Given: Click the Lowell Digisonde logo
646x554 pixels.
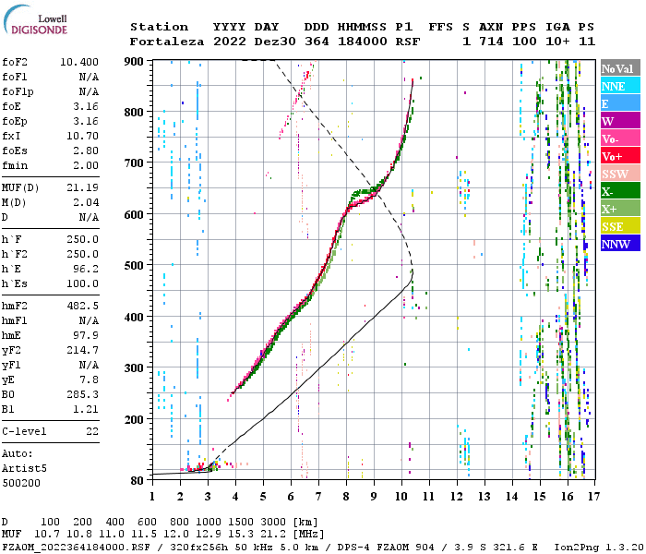Looking at the screenshot, I should tap(35, 20).
